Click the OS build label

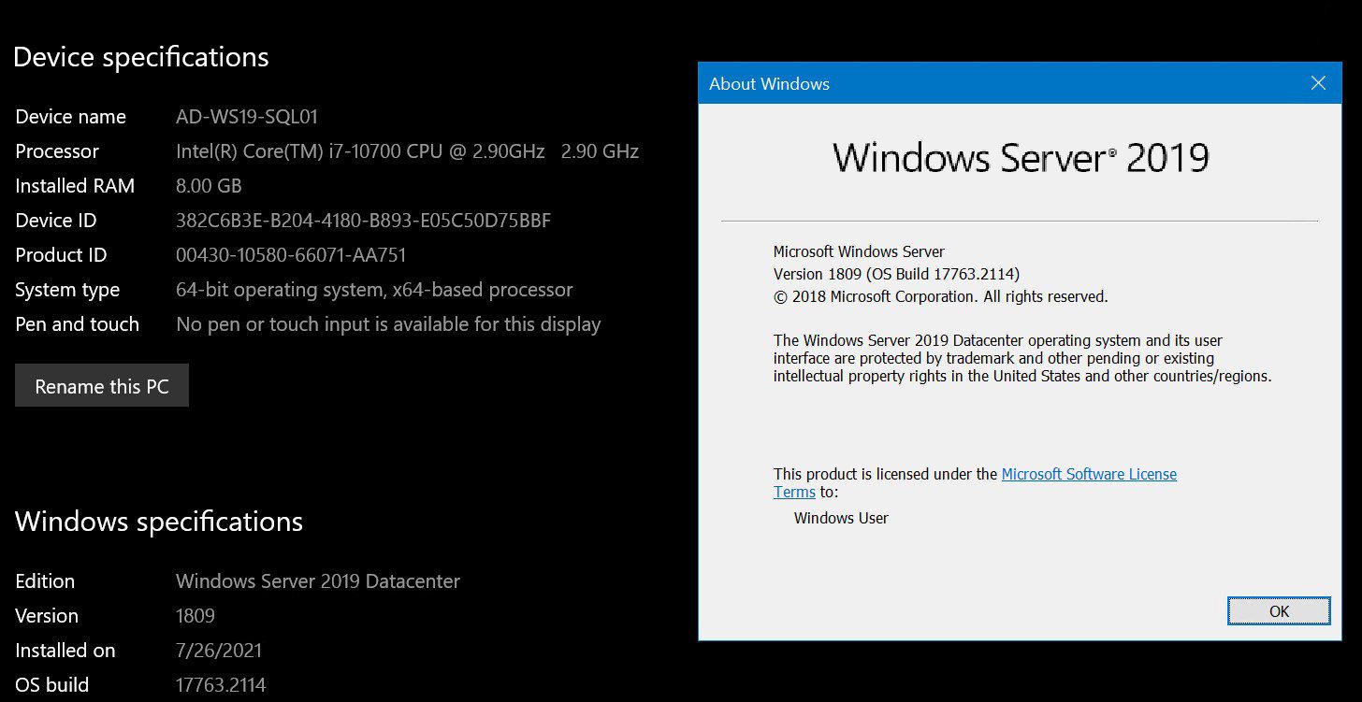click(51, 685)
